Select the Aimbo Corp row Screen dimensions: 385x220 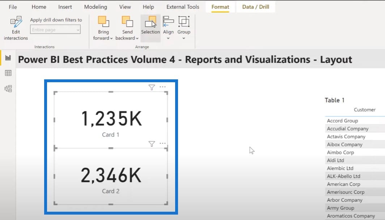(355, 152)
